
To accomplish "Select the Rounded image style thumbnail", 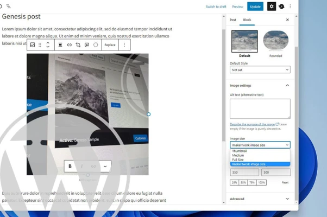I will [276, 41].
